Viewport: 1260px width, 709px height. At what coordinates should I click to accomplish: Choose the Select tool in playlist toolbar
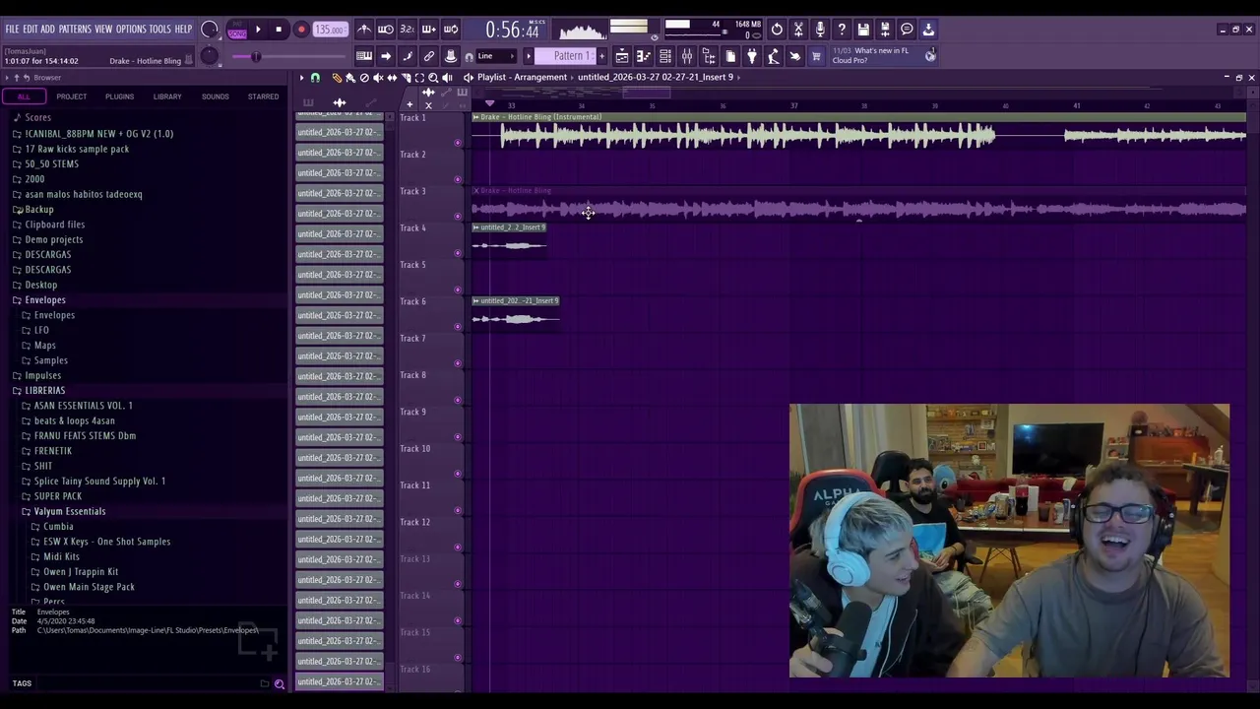[419, 78]
